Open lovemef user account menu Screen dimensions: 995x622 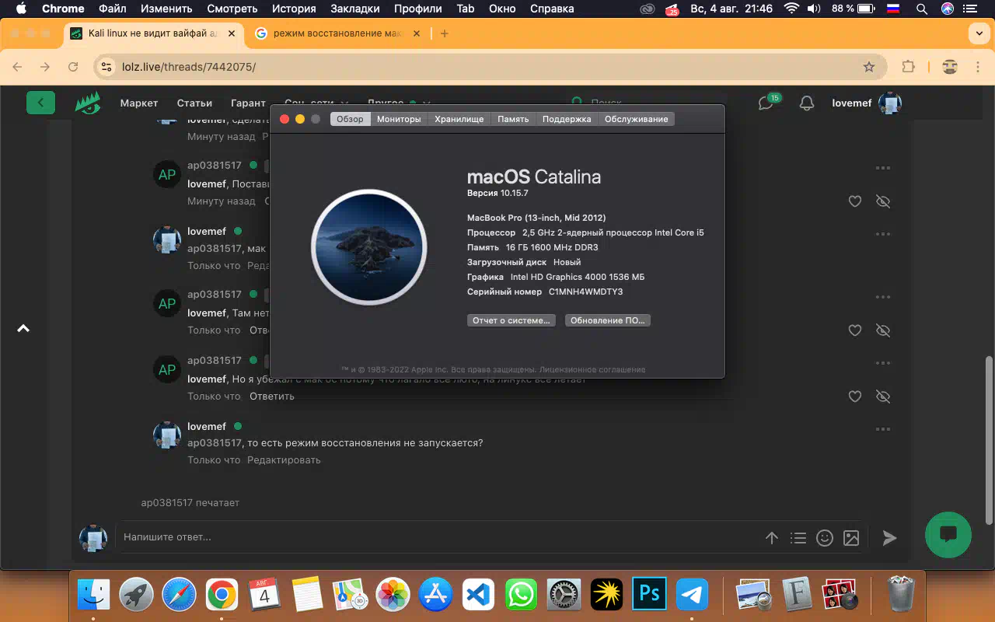click(x=866, y=103)
